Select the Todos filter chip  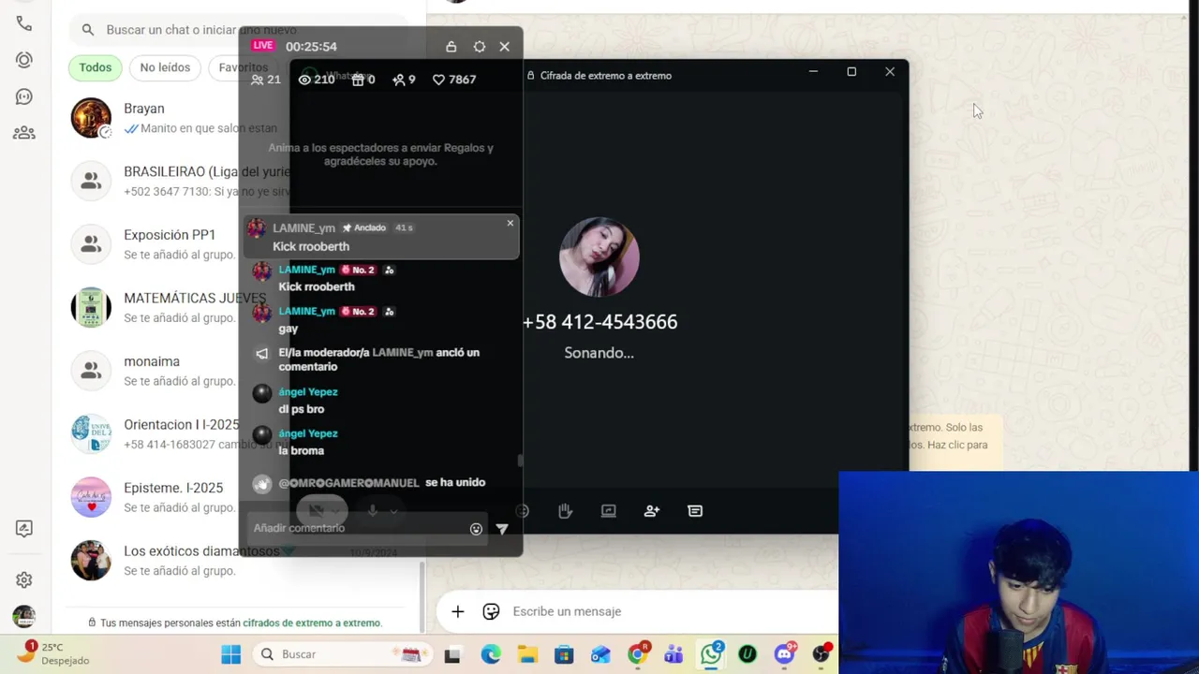(x=95, y=67)
